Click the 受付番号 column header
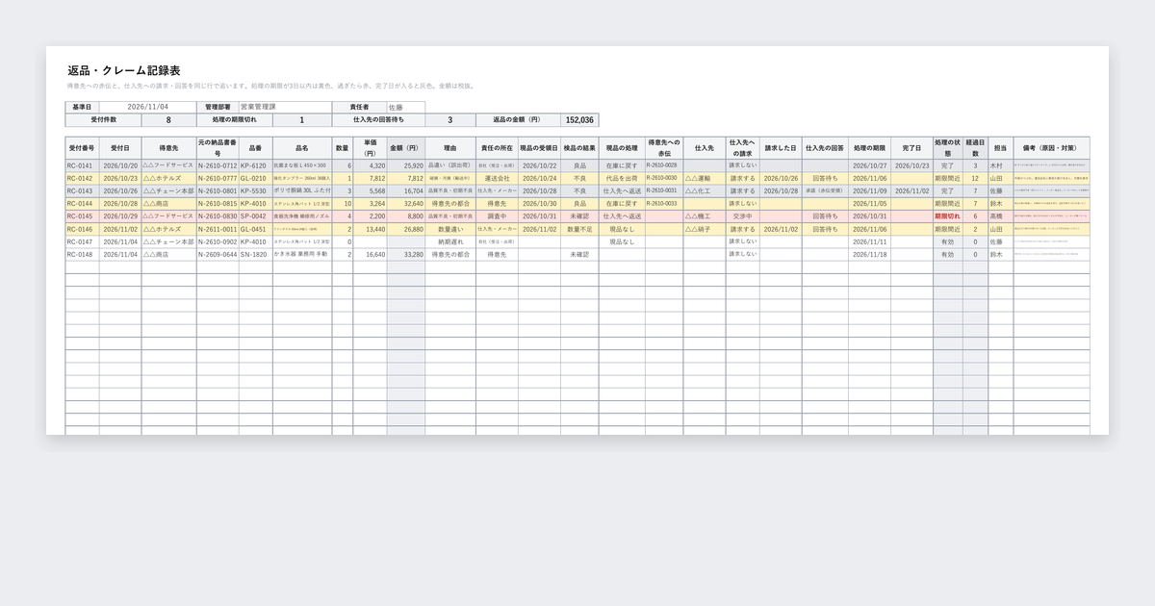The width and height of the screenshot is (1155, 606). click(82, 148)
